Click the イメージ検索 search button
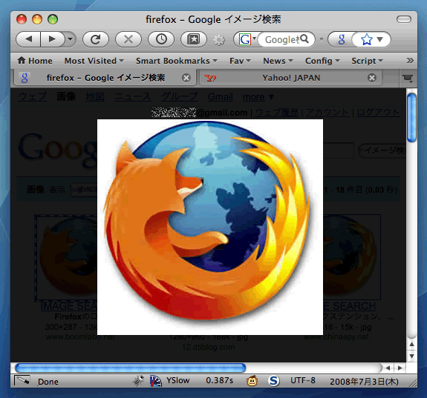The width and height of the screenshot is (427, 398). click(382, 150)
